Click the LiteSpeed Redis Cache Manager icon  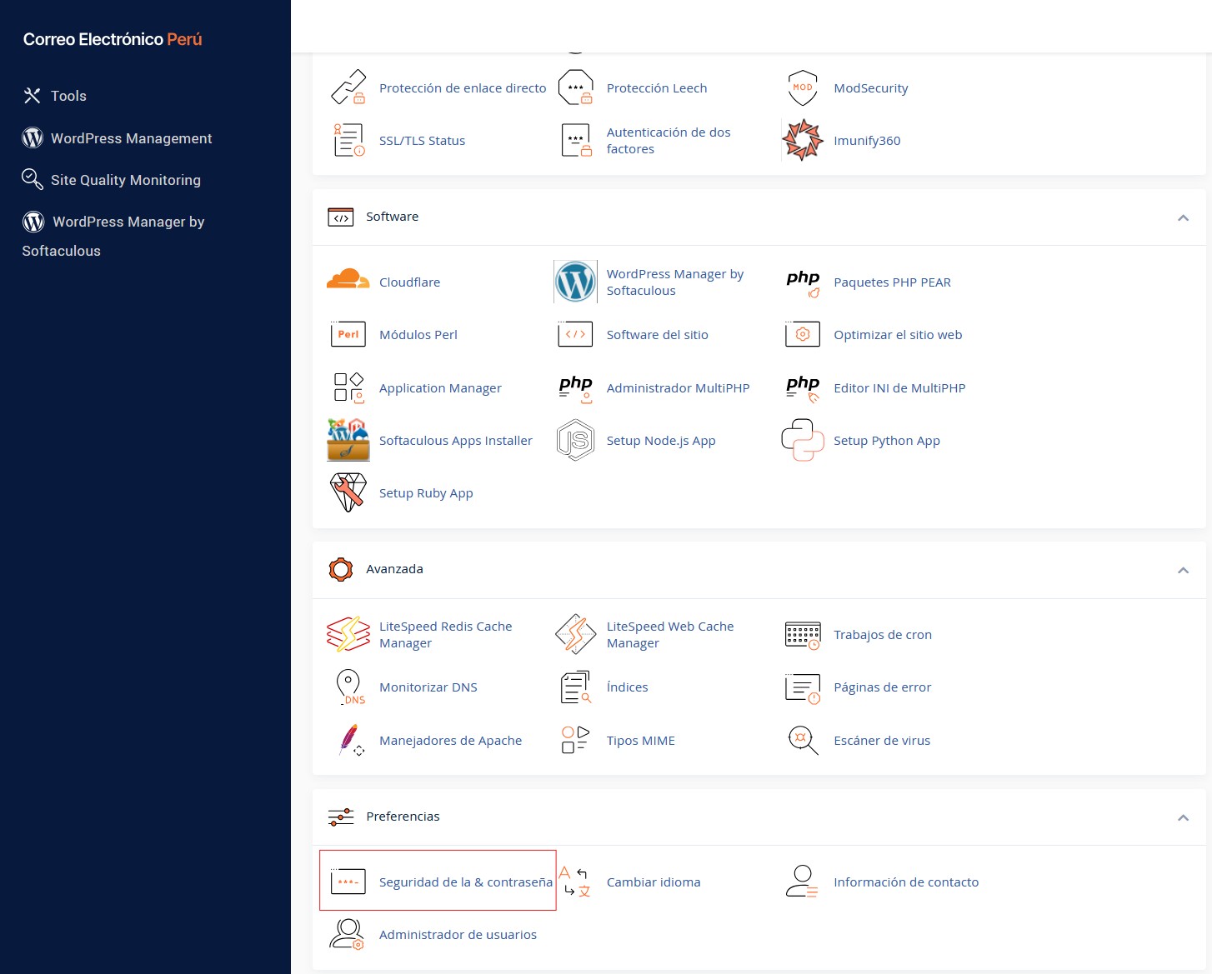pos(348,634)
